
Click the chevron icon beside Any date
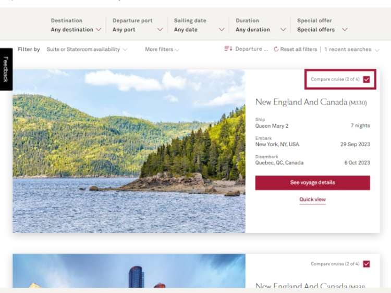(222, 29)
